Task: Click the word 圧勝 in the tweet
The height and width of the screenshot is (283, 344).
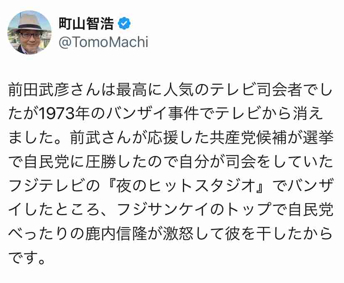Action: (x=101, y=162)
